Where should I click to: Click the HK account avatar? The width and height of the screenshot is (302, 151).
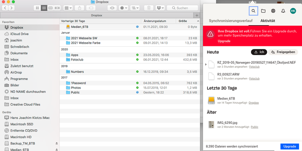coord(293,11)
